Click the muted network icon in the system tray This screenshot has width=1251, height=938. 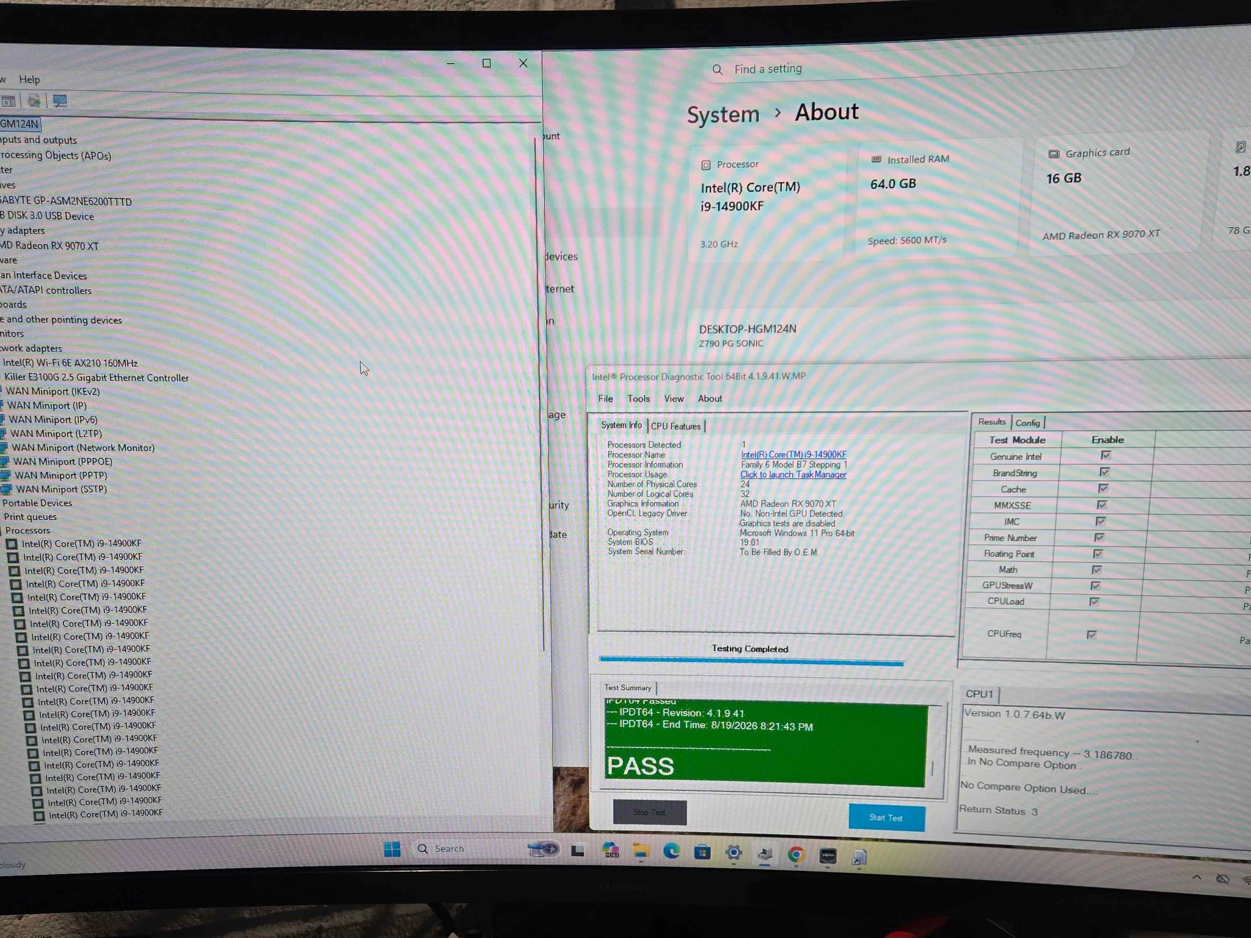pos(1222,879)
